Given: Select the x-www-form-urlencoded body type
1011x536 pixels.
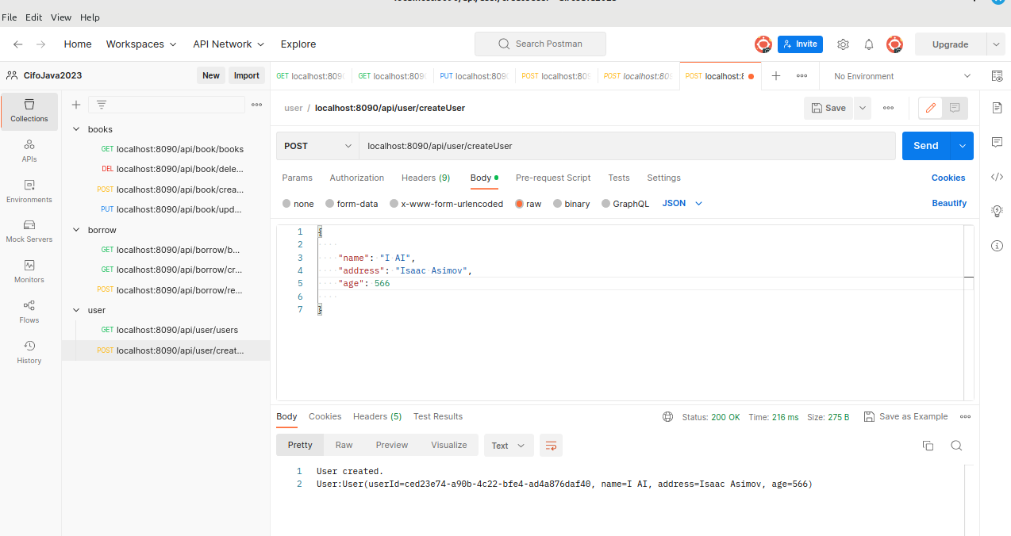Looking at the screenshot, I should [446, 204].
